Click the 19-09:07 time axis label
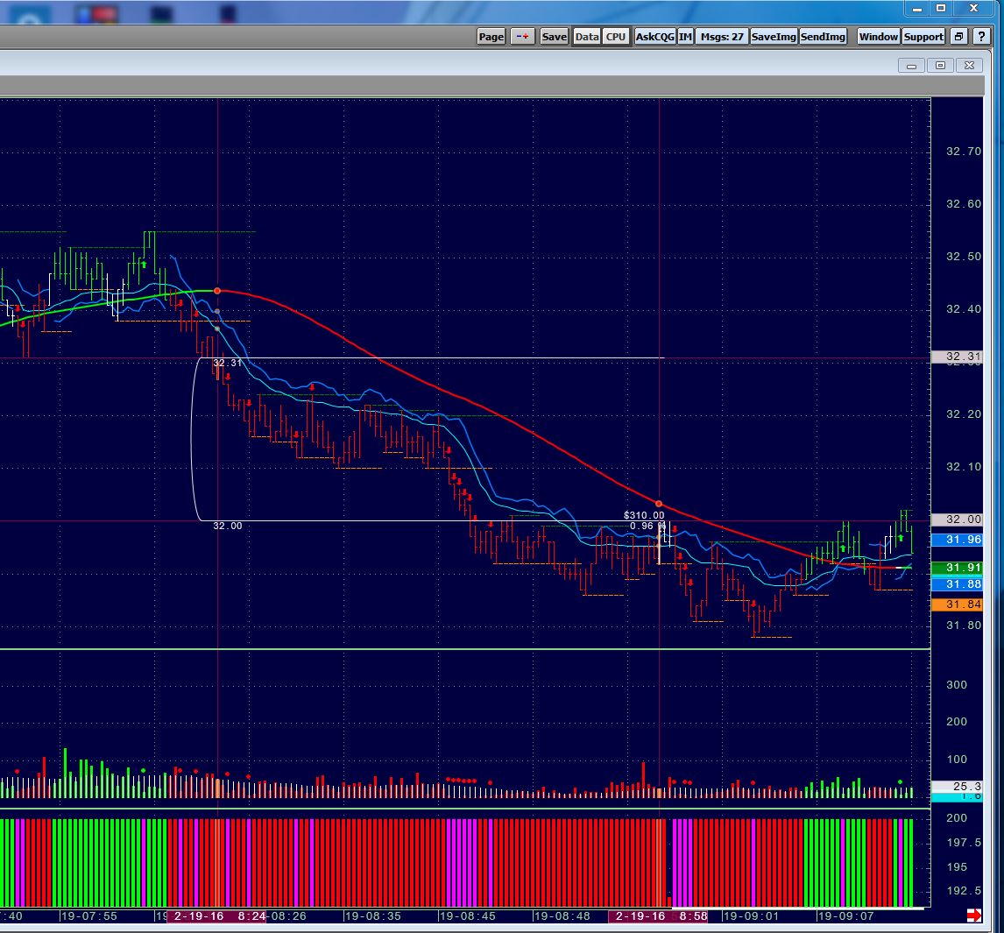 point(845,916)
